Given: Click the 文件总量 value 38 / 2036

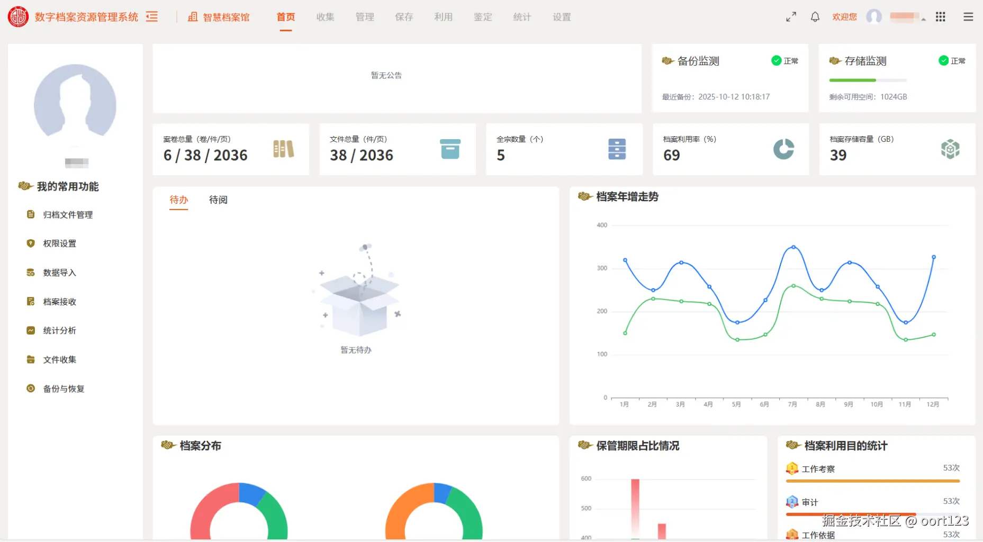Looking at the screenshot, I should [x=362, y=155].
